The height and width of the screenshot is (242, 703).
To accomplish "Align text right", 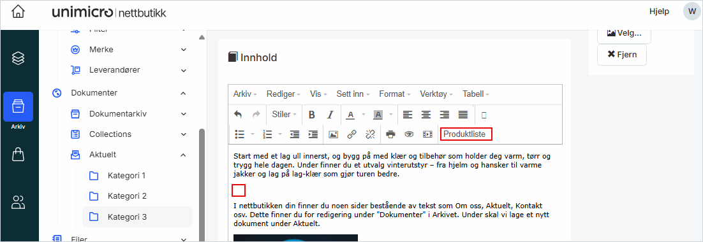I will click(x=444, y=115).
